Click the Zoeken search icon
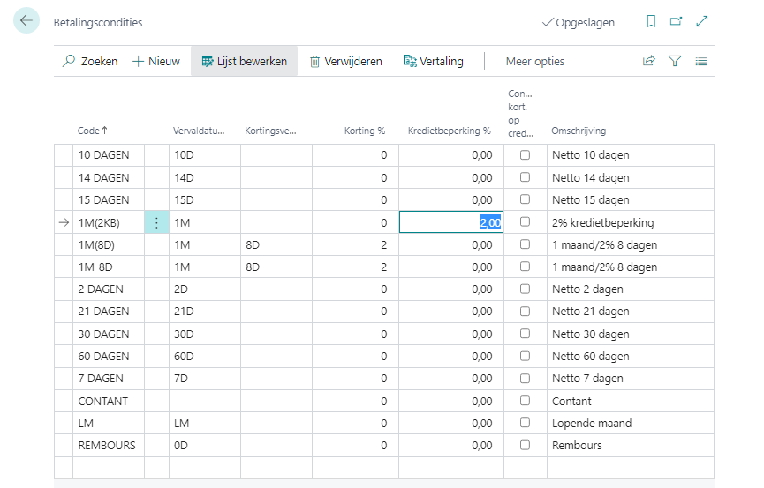The width and height of the screenshot is (764, 488). coord(70,61)
